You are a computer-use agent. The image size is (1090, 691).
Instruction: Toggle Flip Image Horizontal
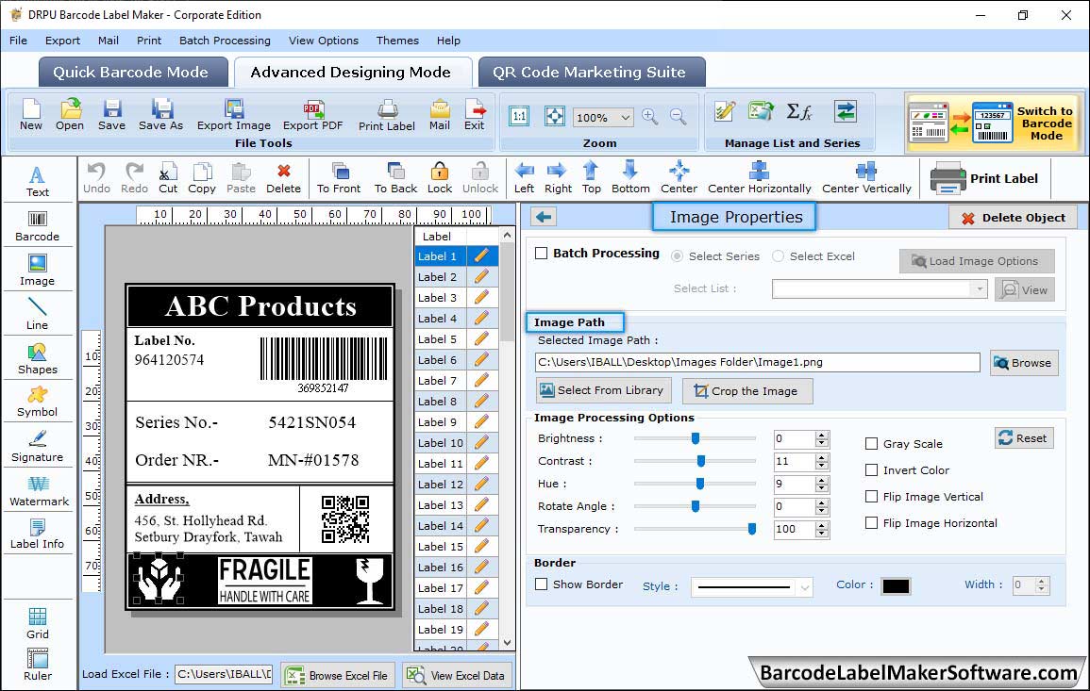[871, 523]
